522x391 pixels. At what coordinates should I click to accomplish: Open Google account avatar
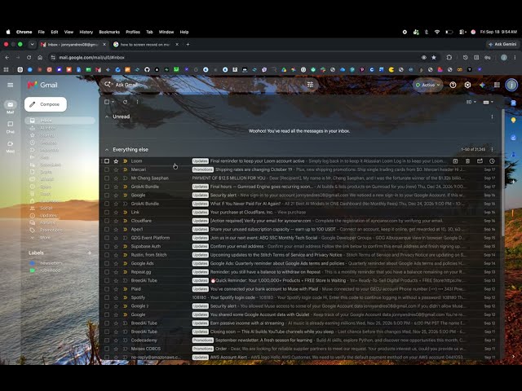click(x=511, y=85)
